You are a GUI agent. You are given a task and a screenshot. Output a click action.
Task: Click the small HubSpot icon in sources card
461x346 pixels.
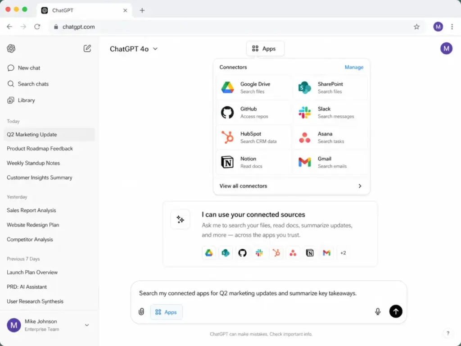pyautogui.click(x=276, y=253)
